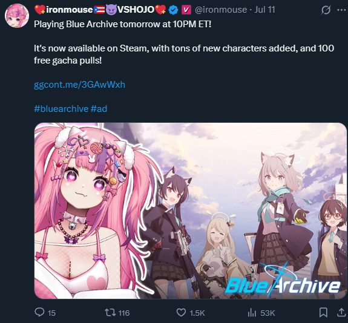
Task: View tweet analytics bar chart icon
Action: [x=252, y=313]
